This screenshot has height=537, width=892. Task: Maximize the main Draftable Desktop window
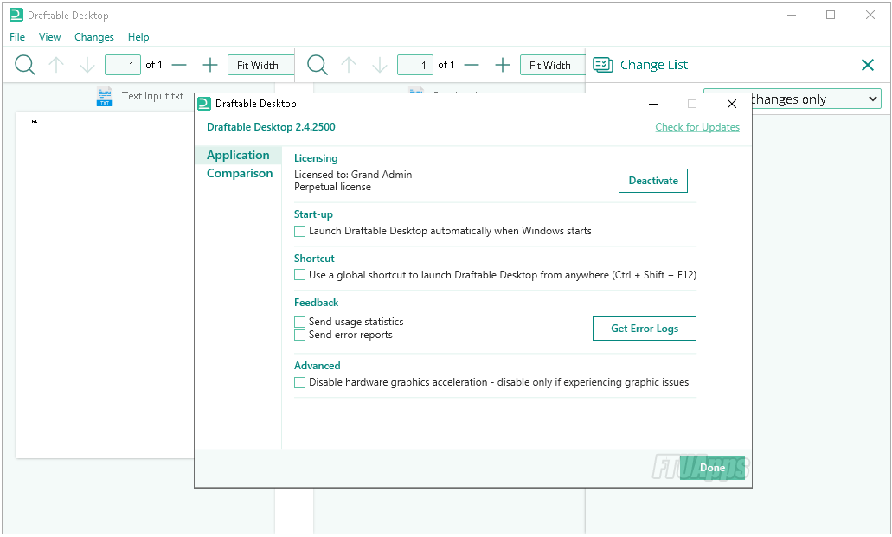coord(831,15)
